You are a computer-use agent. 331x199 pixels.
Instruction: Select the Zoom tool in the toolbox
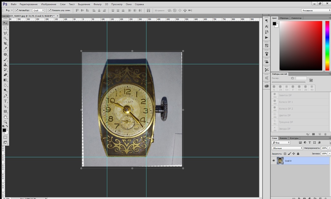pyautogui.click(x=5, y=122)
